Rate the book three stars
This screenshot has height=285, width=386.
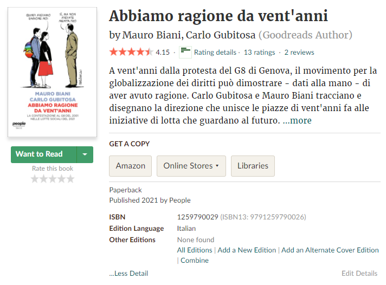pyautogui.click(x=52, y=179)
